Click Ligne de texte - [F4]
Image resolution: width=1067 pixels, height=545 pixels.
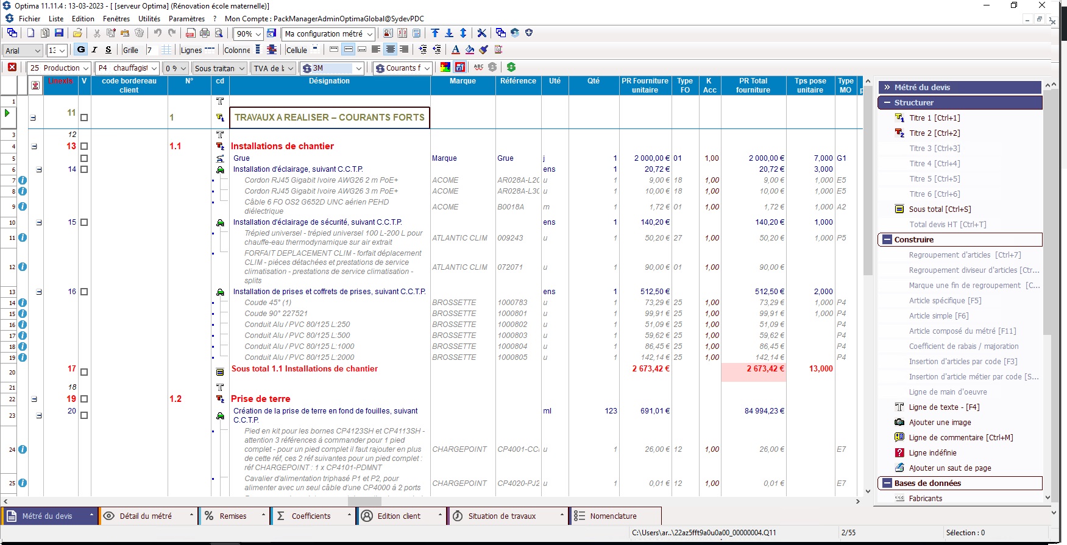point(944,407)
